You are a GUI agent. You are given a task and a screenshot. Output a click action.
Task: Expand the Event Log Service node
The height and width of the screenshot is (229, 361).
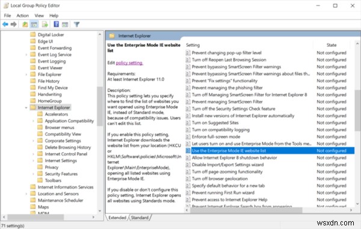(26, 55)
